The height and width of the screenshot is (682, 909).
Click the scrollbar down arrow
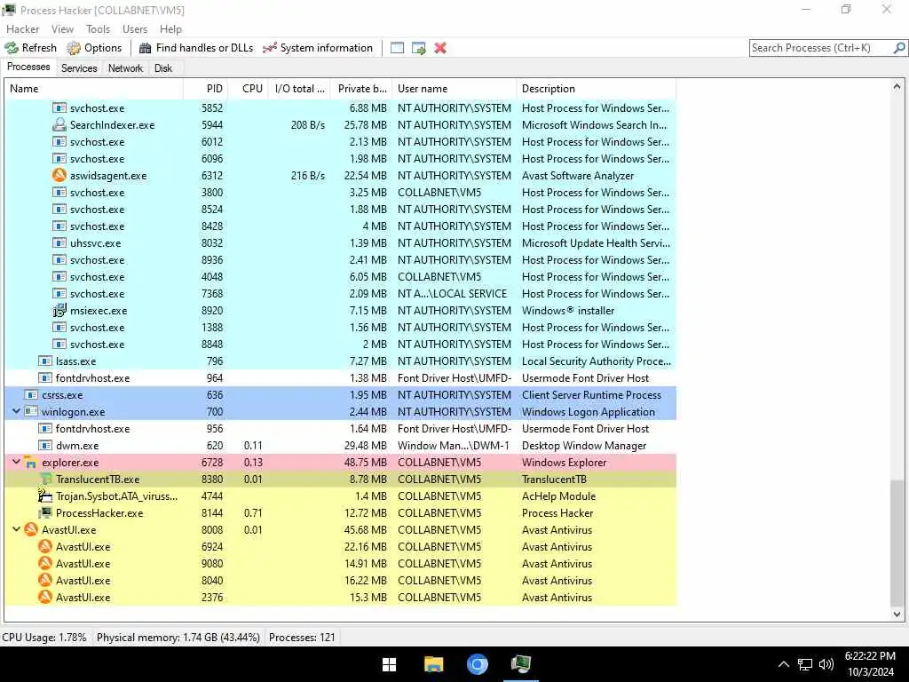[x=897, y=615]
